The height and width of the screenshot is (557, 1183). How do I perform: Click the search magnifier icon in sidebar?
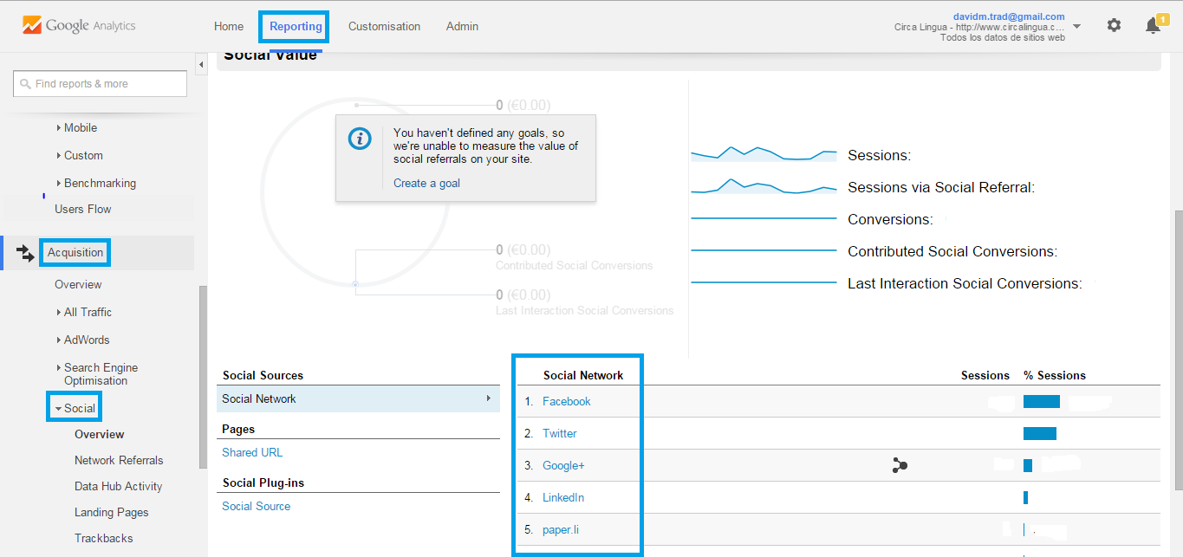coord(25,84)
